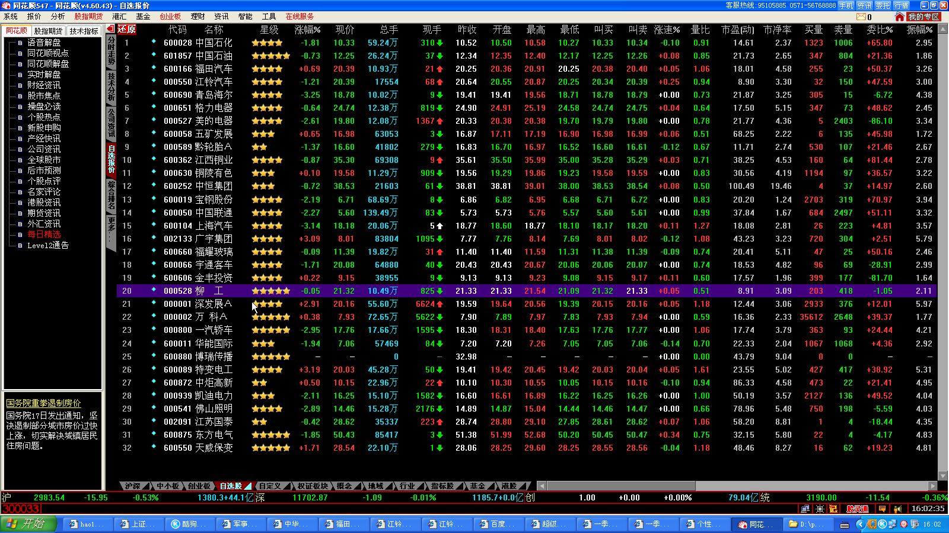Open the 每日精选 tree item
949x533 pixels.
44,235
